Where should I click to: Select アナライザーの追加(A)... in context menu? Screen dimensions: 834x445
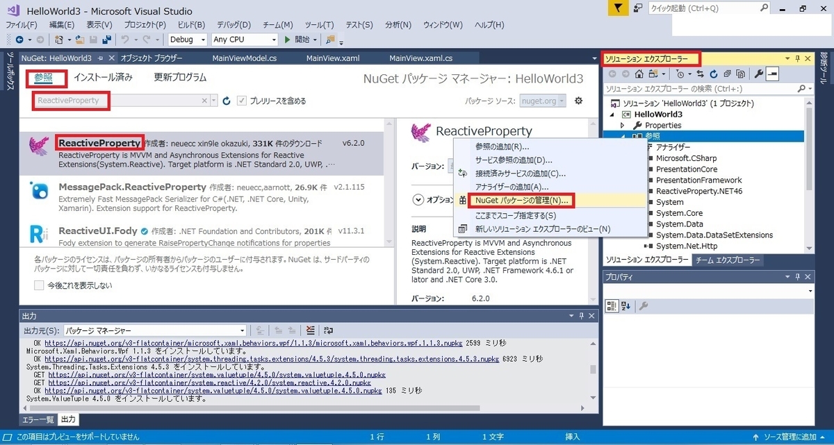tap(512, 187)
